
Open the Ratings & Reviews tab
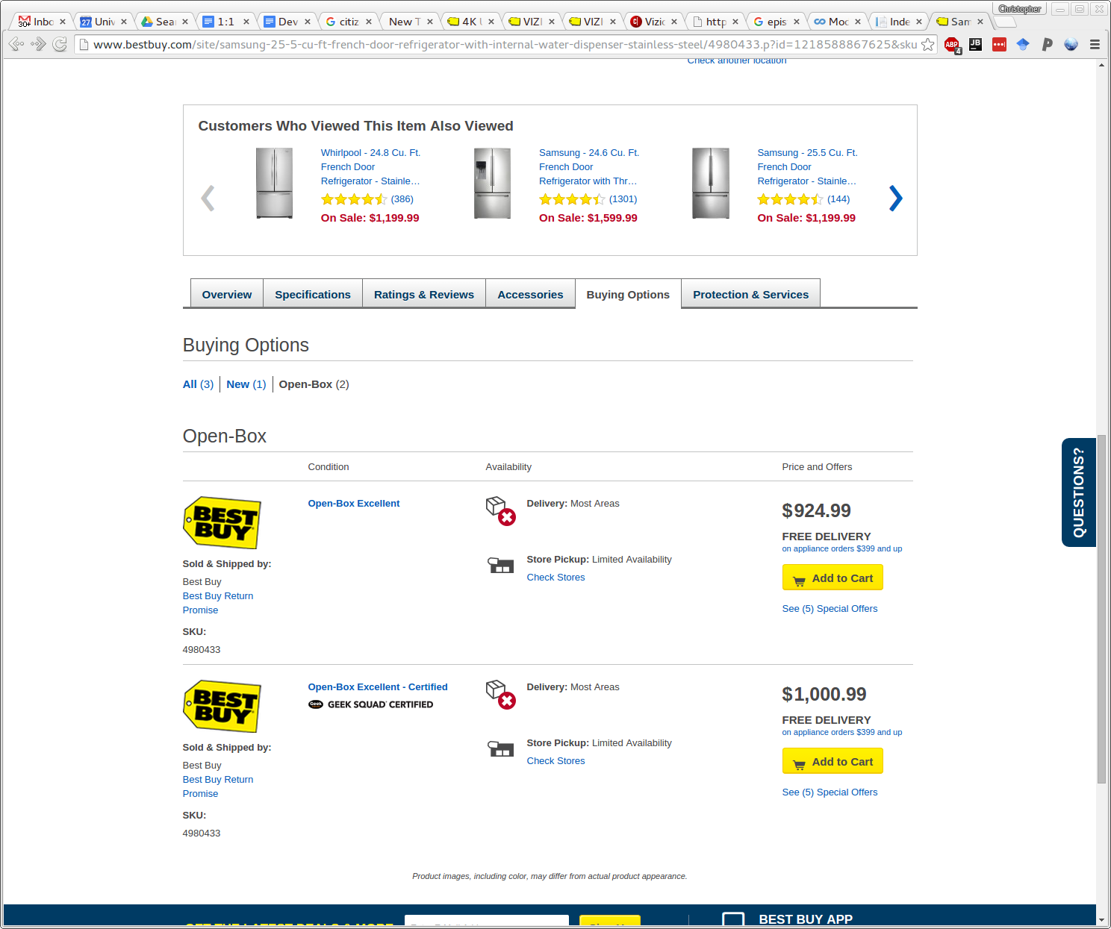pyautogui.click(x=424, y=294)
